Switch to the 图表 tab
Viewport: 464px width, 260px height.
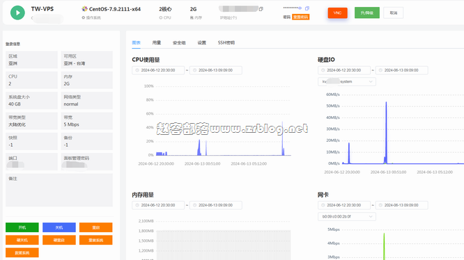pos(136,43)
